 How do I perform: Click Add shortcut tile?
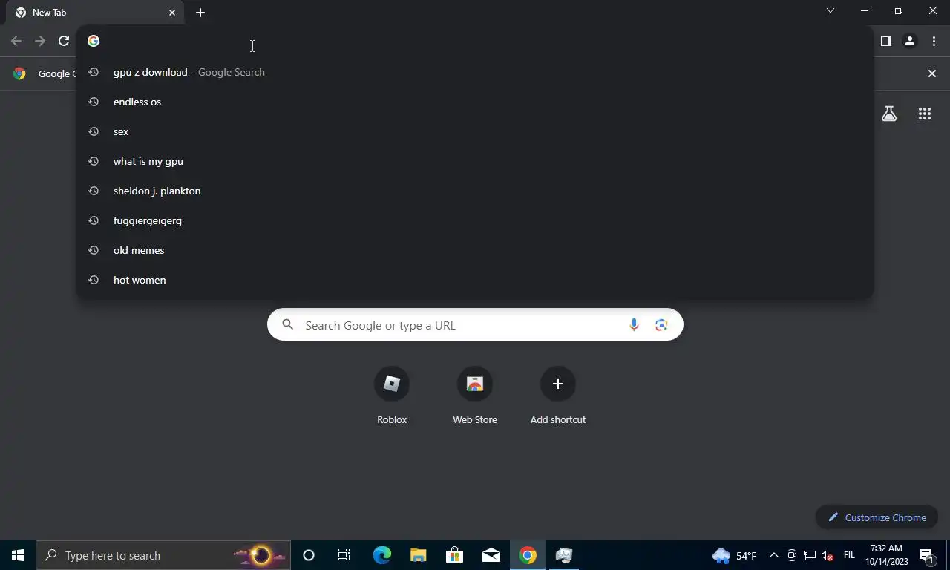click(558, 397)
